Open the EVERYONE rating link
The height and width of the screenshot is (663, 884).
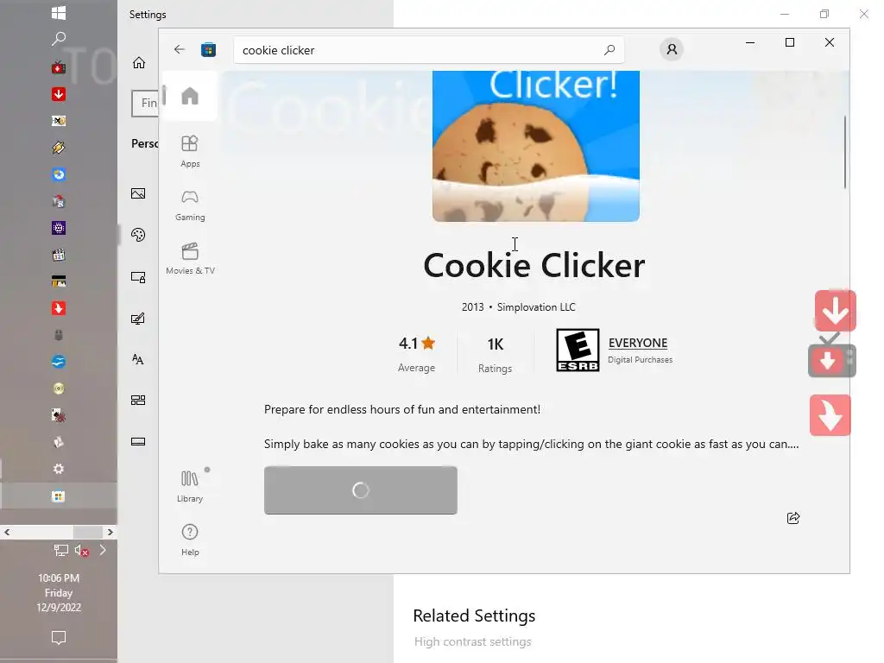click(x=638, y=343)
